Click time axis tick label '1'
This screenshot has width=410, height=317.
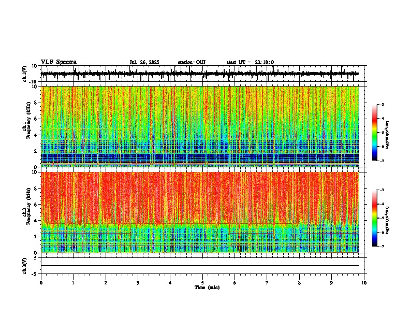[73, 283]
